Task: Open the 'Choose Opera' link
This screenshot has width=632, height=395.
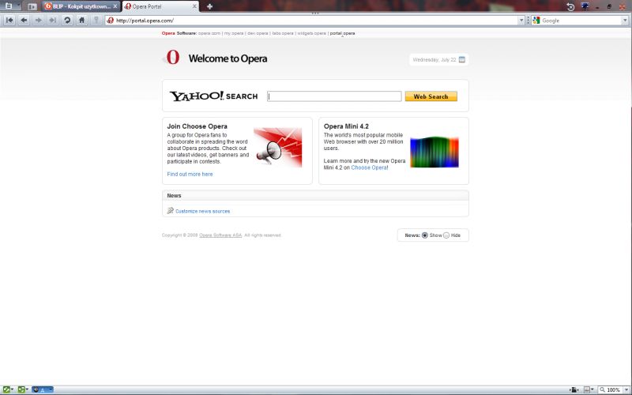Action: coord(369,167)
